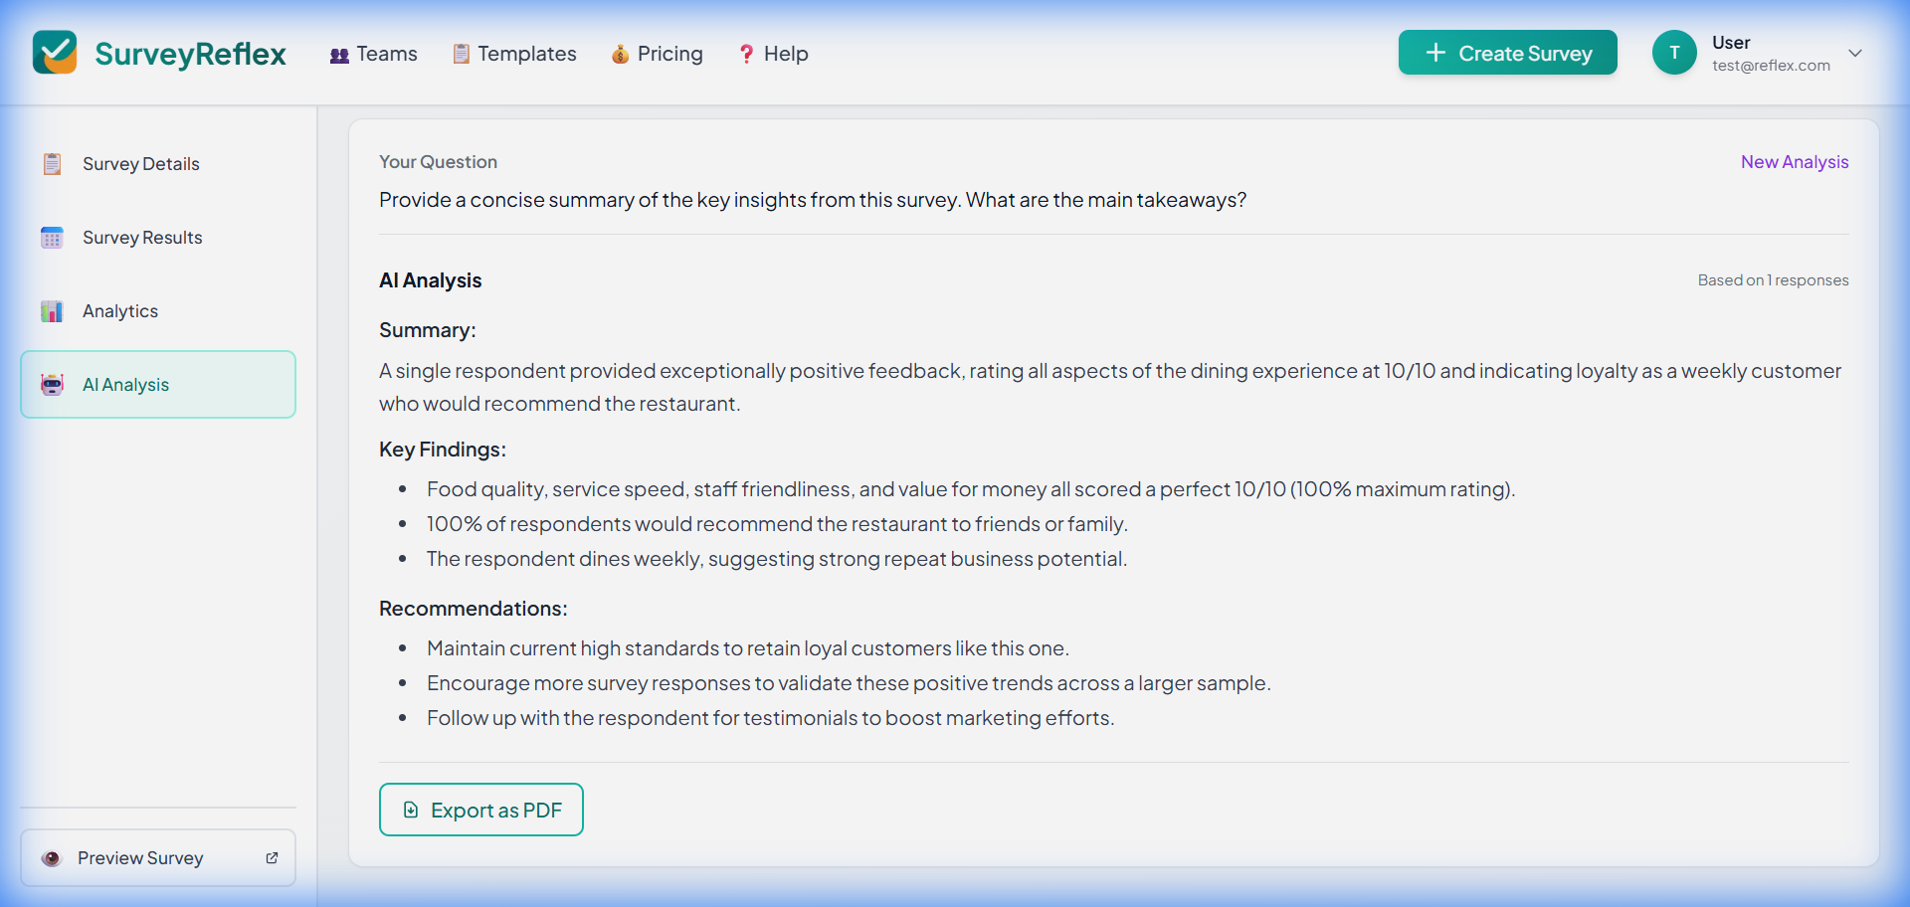This screenshot has height=907, width=1910.
Task: Click the user avatar circle with letter T
Action: point(1674,53)
